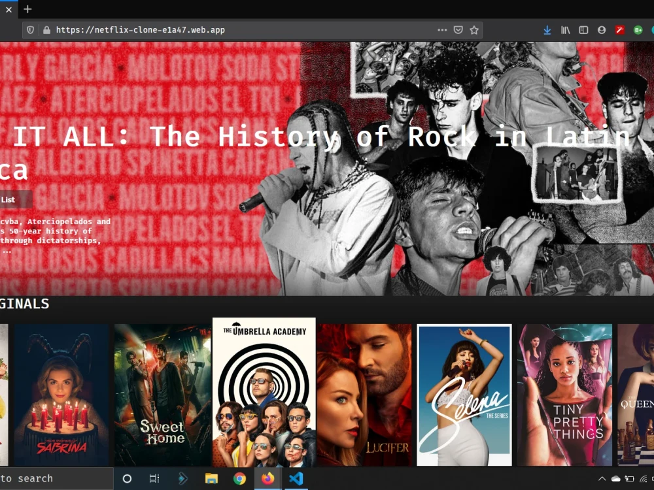
Task: Select the Sweet Home poster
Action: click(162, 395)
